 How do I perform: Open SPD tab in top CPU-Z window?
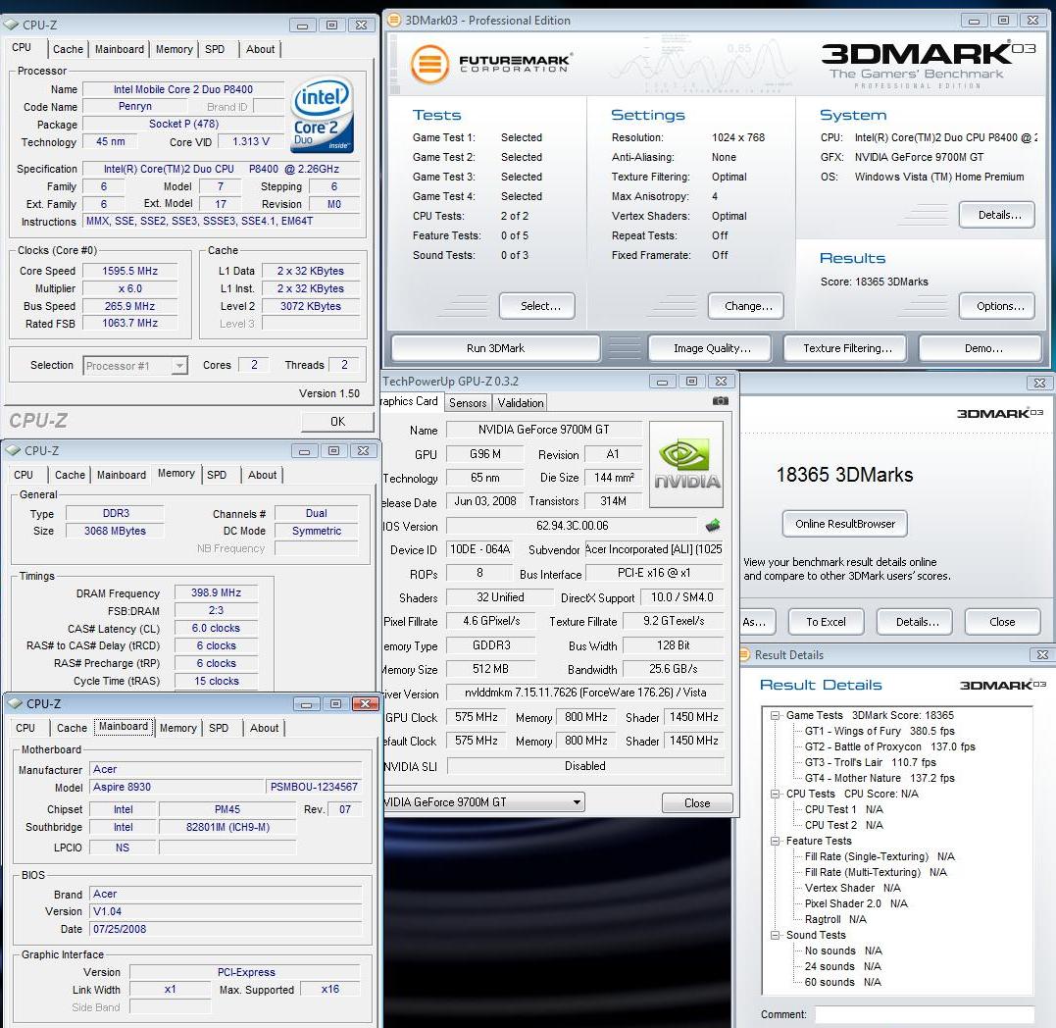click(x=215, y=49)
